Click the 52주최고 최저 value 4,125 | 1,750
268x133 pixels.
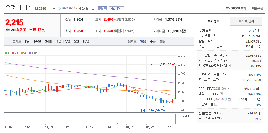(x=252, y=80)
